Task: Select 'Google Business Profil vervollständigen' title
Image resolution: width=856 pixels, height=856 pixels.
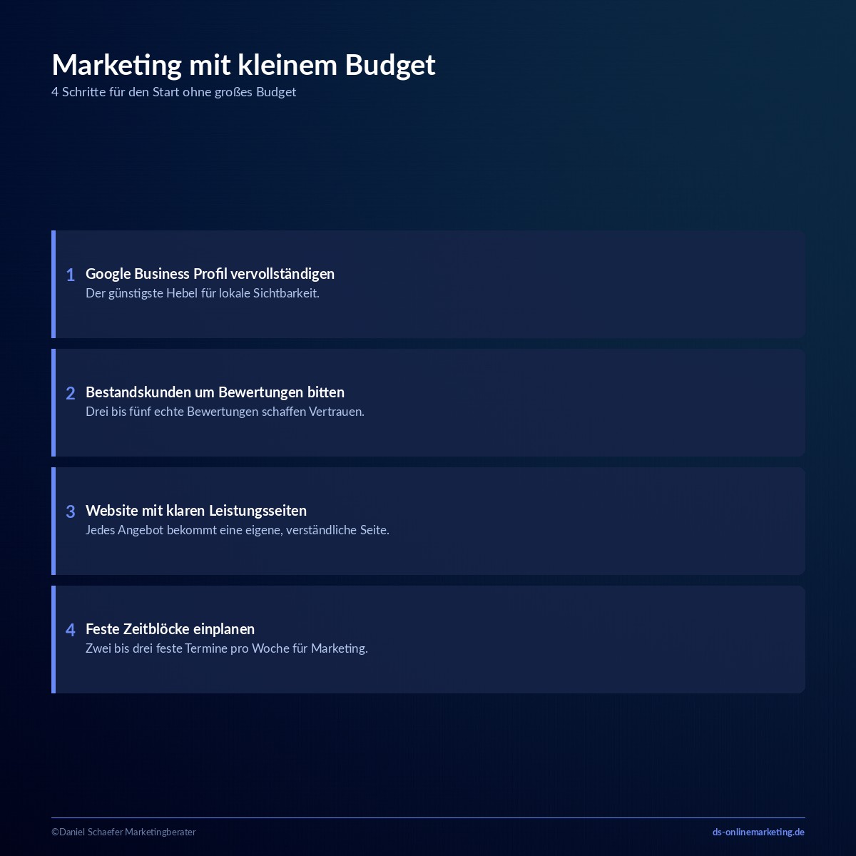Action: (x=210, y=274)
